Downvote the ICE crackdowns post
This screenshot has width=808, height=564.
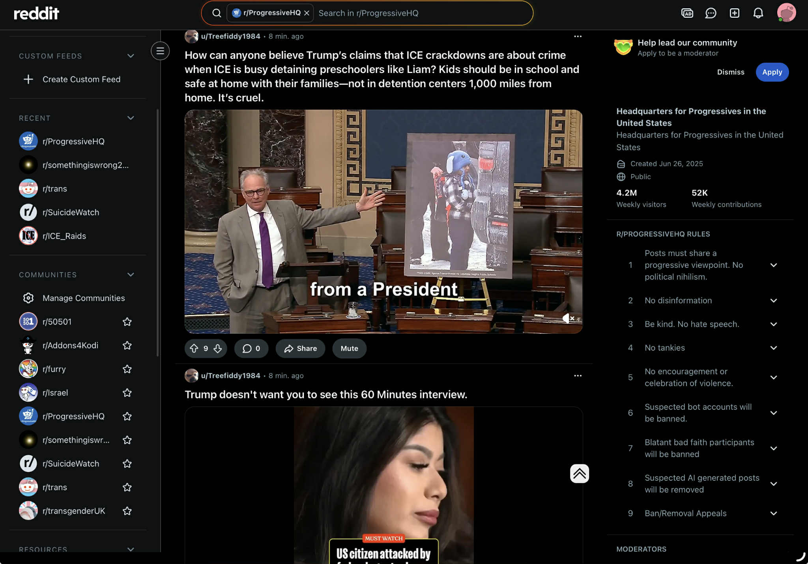pyautogui.click(x=218, y=349)
